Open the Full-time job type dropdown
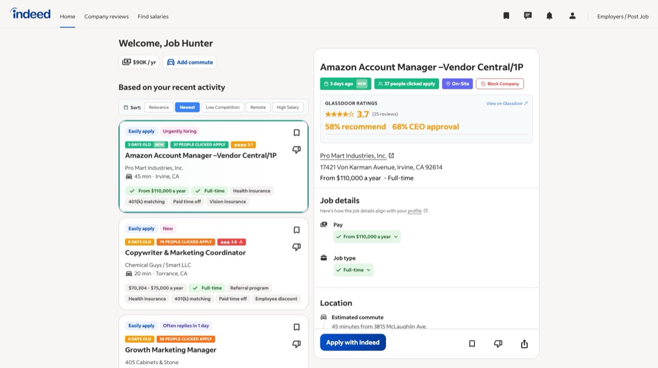 tap(353, 269)
